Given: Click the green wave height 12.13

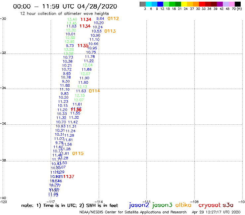Looking at the screenshot, I should point(82,87).
